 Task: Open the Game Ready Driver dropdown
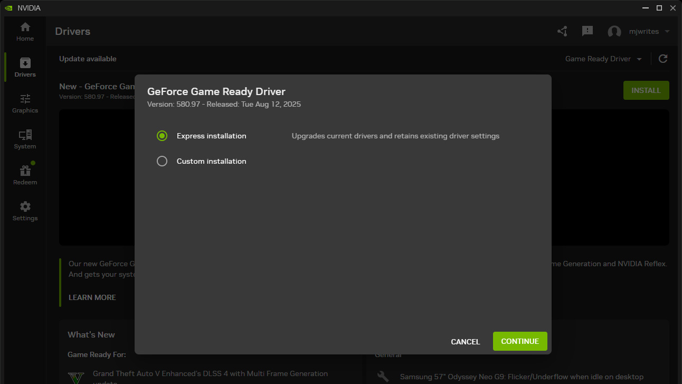click(x=603, y=59)
